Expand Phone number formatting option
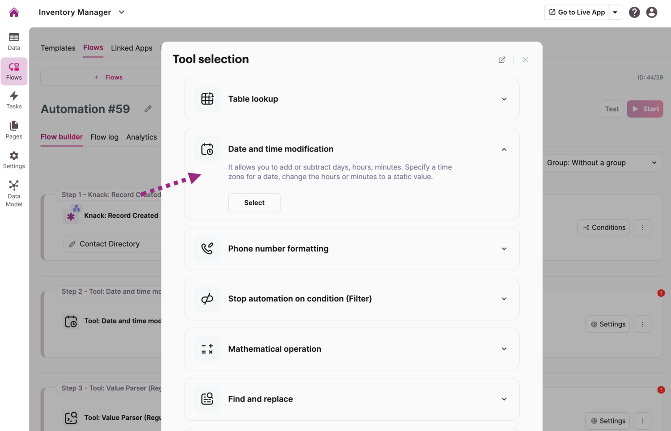 click(x=504, y=249)
